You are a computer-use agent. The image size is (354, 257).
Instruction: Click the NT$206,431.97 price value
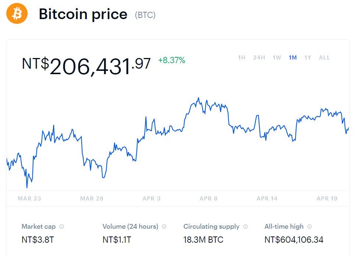pos(86,66)
